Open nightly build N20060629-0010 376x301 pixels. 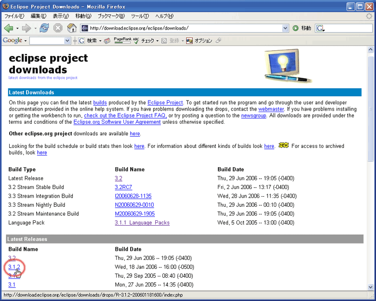134,205
